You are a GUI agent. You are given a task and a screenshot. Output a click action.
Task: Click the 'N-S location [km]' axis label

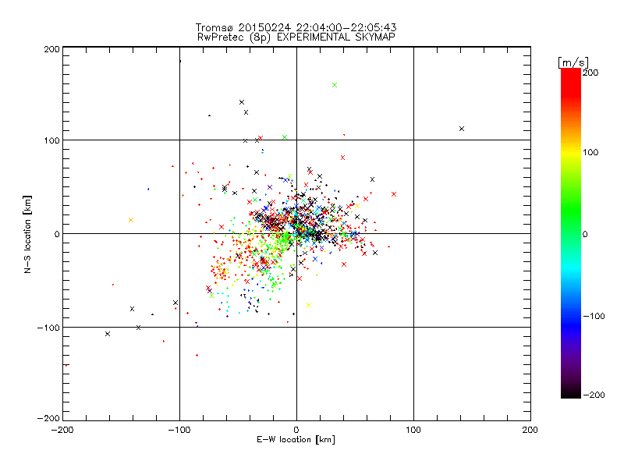coord(27,234)
